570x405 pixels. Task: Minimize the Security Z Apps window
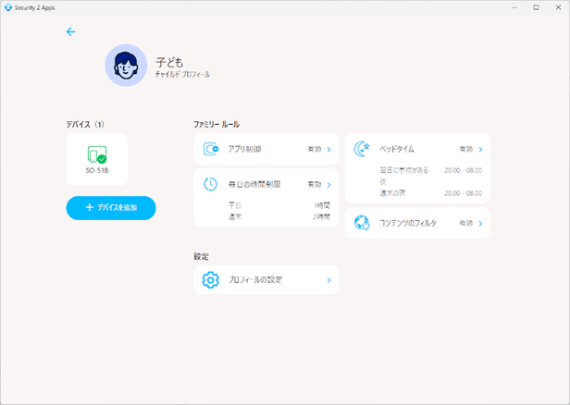click(x=514, y=7)
